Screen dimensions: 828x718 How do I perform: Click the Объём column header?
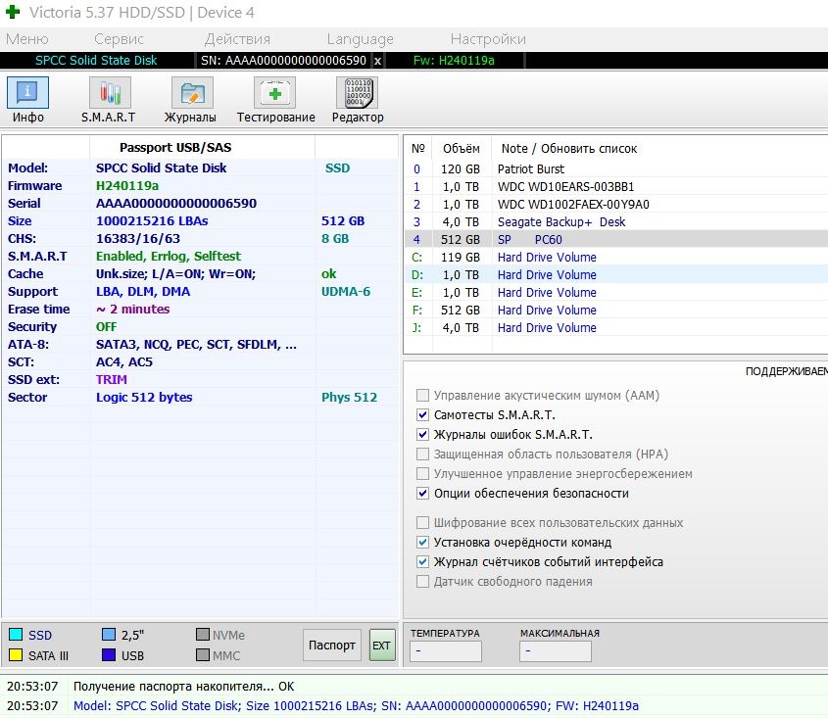pos(462,148)
